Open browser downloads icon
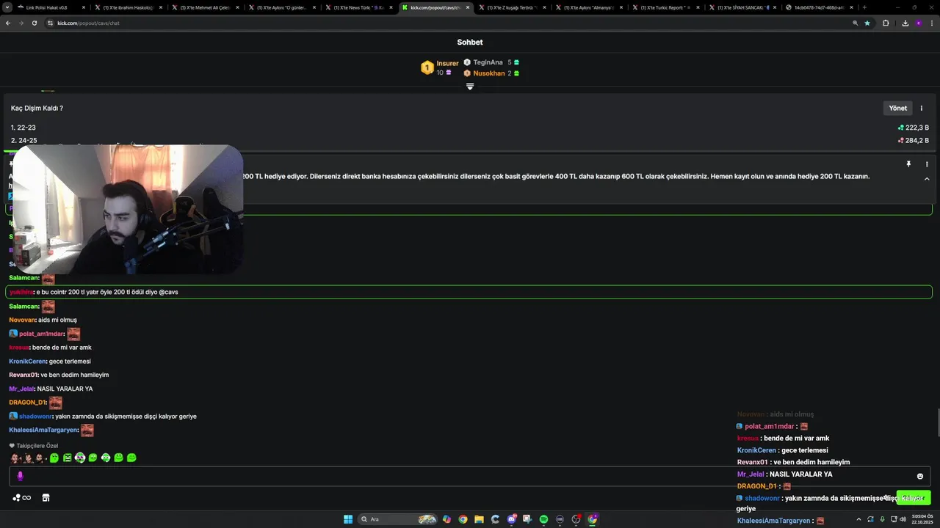 pos(905,23)
